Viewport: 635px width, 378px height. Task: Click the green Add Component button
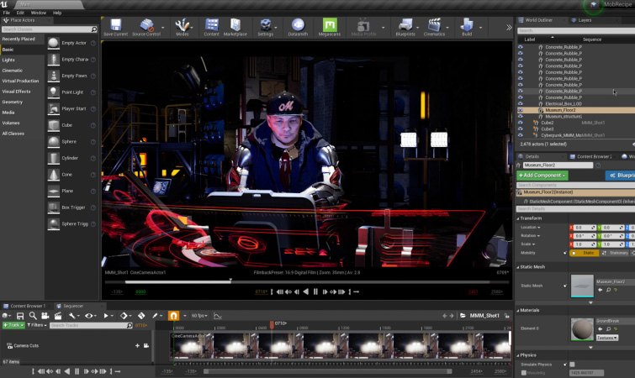542,175
